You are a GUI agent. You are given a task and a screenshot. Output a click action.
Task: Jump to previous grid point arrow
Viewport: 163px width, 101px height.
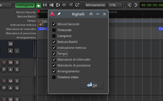129,5
